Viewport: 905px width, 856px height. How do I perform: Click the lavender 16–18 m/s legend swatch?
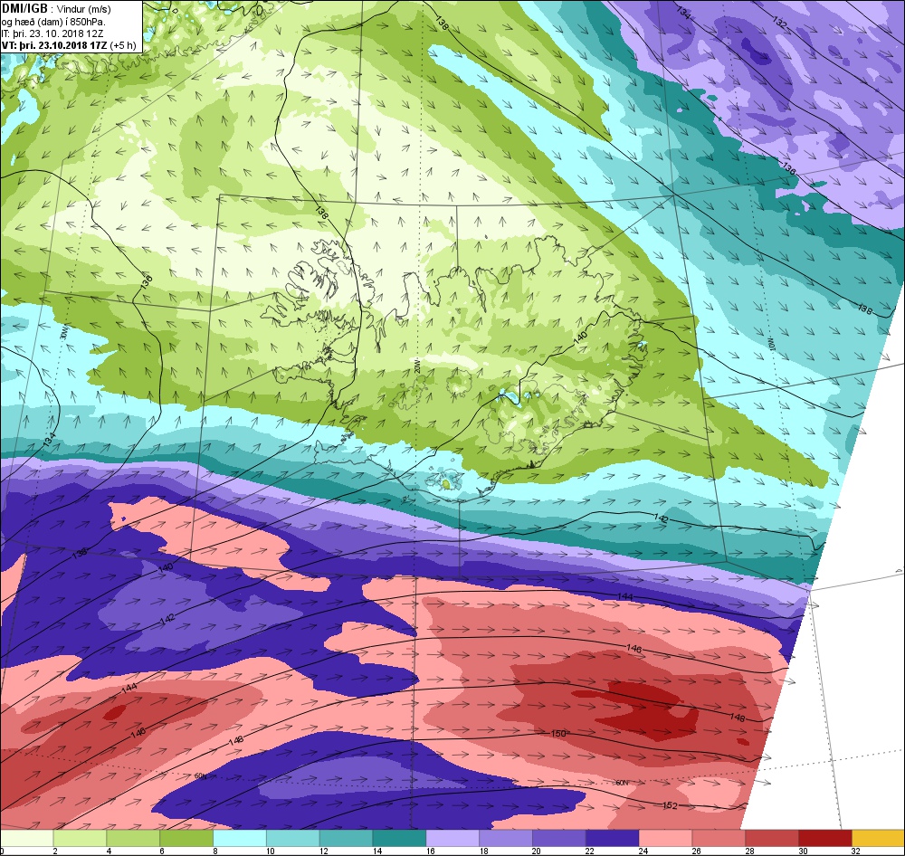pyautogui.click(x=452, y=838)
